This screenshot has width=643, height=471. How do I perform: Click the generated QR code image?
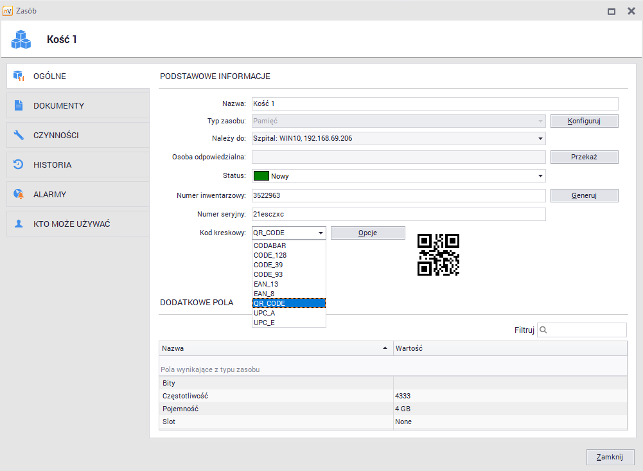[438, 254]
